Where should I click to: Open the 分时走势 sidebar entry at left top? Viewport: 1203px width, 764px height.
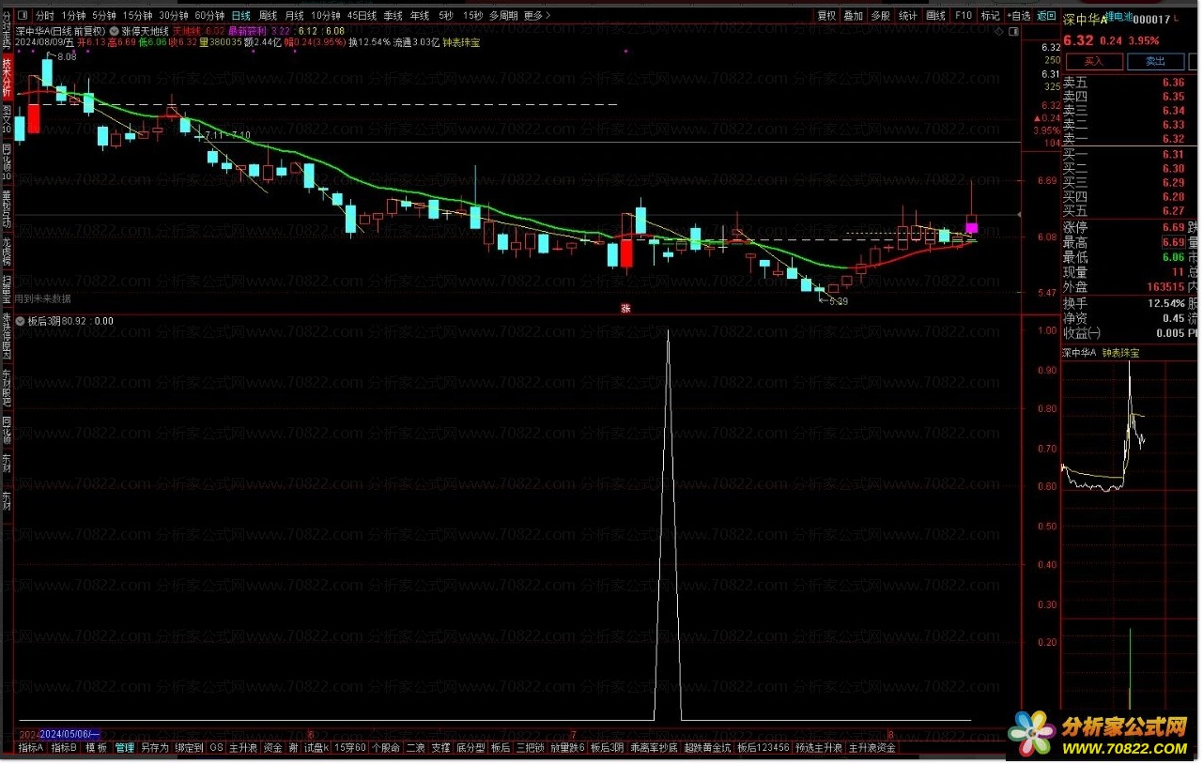pyautogui.click(x=7, y=30)
